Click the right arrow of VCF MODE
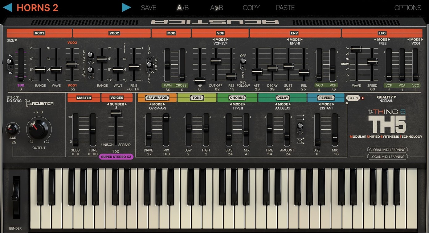This screenshot has height=233, width=429. pyautogui.click(x=227, y=40)
